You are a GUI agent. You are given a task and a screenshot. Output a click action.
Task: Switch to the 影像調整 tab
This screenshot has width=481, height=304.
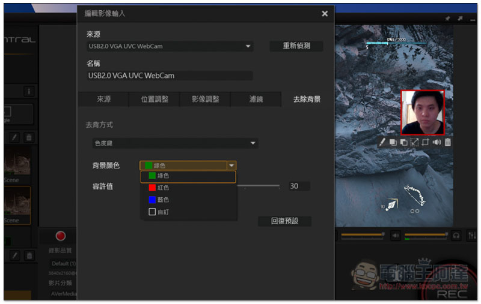click(x=205, y=99)
